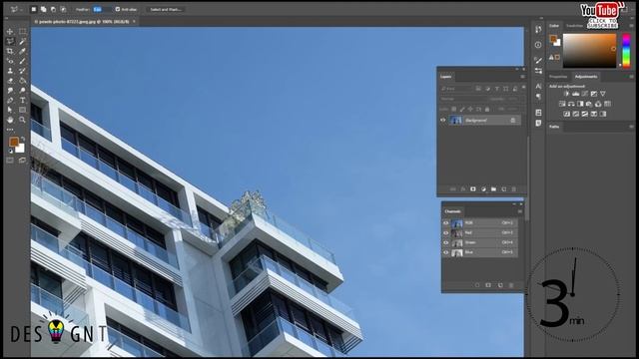
Task: Create new channel
Action: pos(500,285)
